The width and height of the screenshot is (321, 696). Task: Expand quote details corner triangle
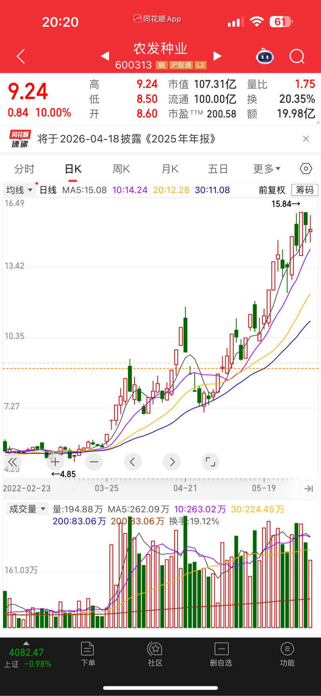tap(318, 122)
